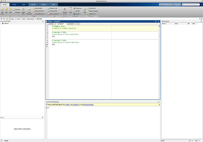The width and height of the screenshot is (203, 142).
Task: Click the code line 'a=1;'
Action: 53,36
